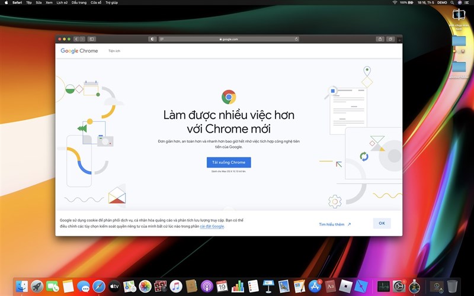Image resolution: width=474 pixels, height=296 pixels.
Task: Open the tab overview in Safari
Action: (390, 39)
